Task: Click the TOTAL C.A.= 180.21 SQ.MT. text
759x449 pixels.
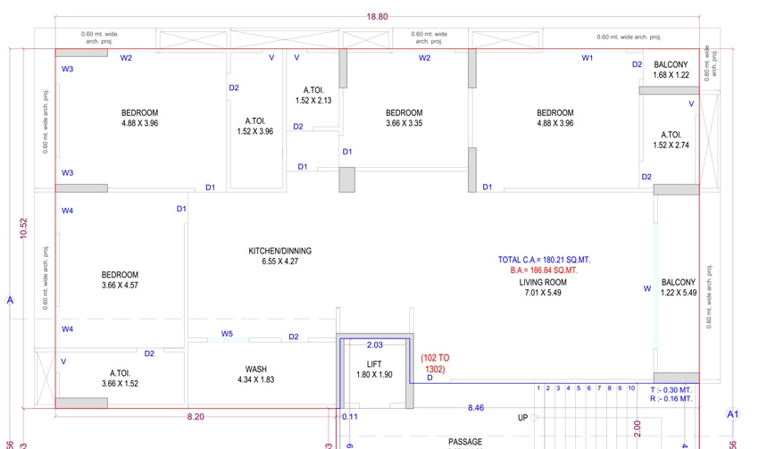Action: [x=544, y=260]
